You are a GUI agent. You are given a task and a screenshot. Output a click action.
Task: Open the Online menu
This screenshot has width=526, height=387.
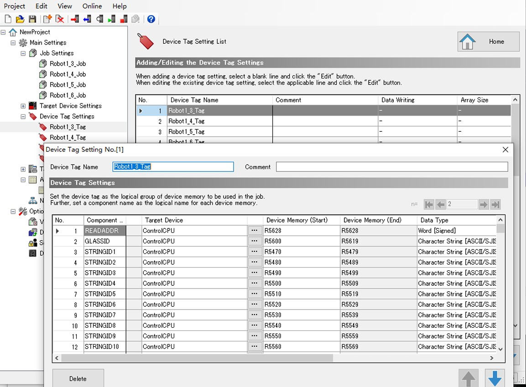click(x=92, y=6)
